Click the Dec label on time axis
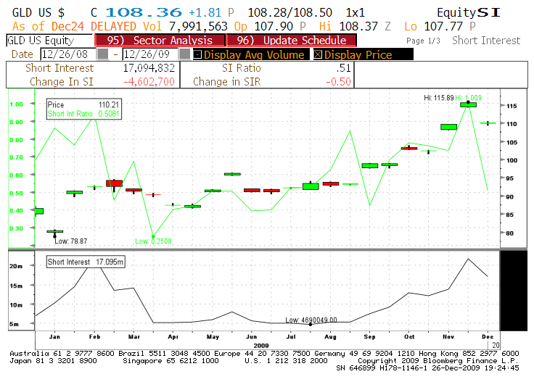 (488, 337)
